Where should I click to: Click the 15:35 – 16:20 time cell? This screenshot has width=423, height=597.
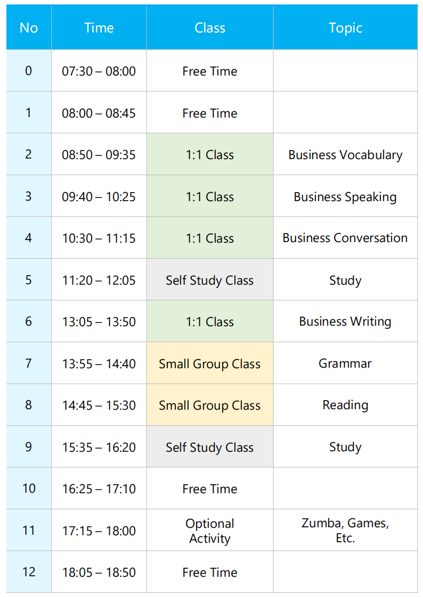pyautogui.click(x=99, y=447)
